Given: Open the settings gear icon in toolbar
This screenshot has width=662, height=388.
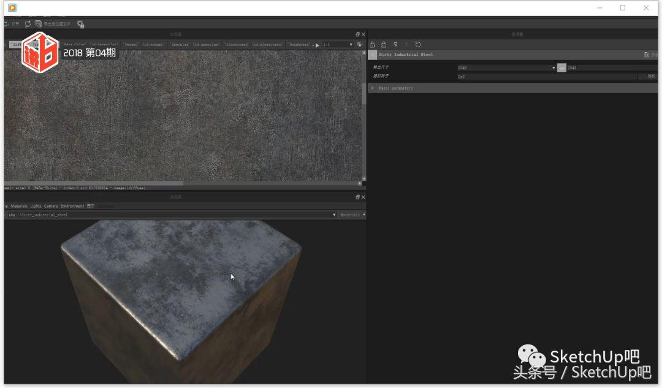Looking at the screenshot, I should pos(80,24).
